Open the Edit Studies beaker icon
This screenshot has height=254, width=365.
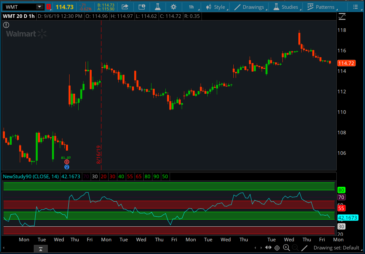pos(158,7)
